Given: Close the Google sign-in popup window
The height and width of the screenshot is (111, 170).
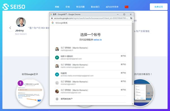Looking at the screenshot, I should (131, 14).
